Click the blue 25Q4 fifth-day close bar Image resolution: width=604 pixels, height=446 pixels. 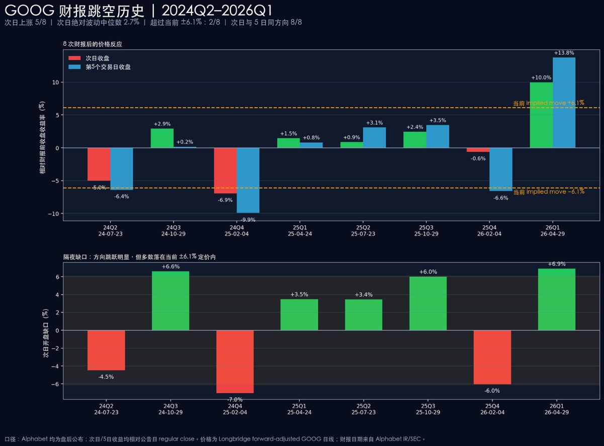tap(501, 169)
